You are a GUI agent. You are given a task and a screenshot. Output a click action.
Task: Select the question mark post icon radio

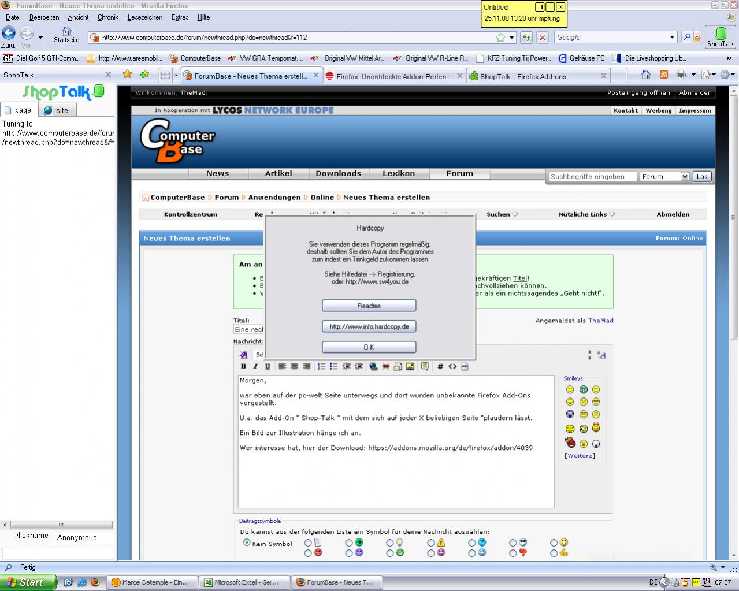472,542
